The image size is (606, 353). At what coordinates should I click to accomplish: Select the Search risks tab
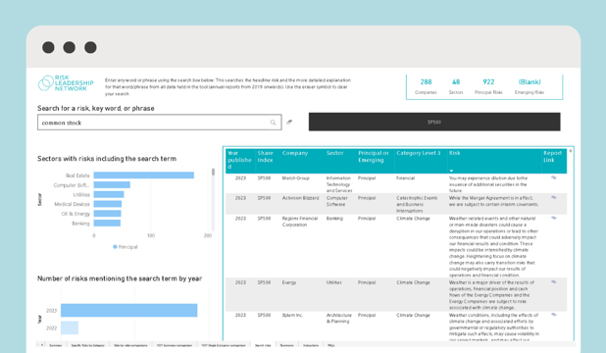pos(263,345)
